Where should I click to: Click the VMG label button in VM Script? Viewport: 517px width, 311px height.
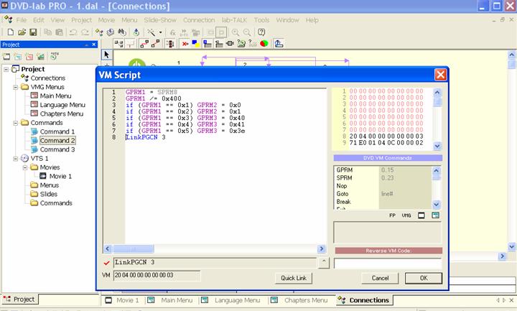tap(406, 215)
